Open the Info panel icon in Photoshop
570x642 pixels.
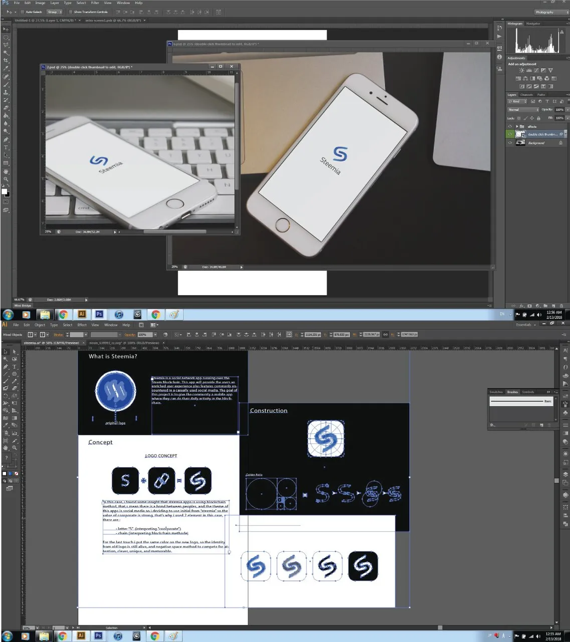(499, 57)
